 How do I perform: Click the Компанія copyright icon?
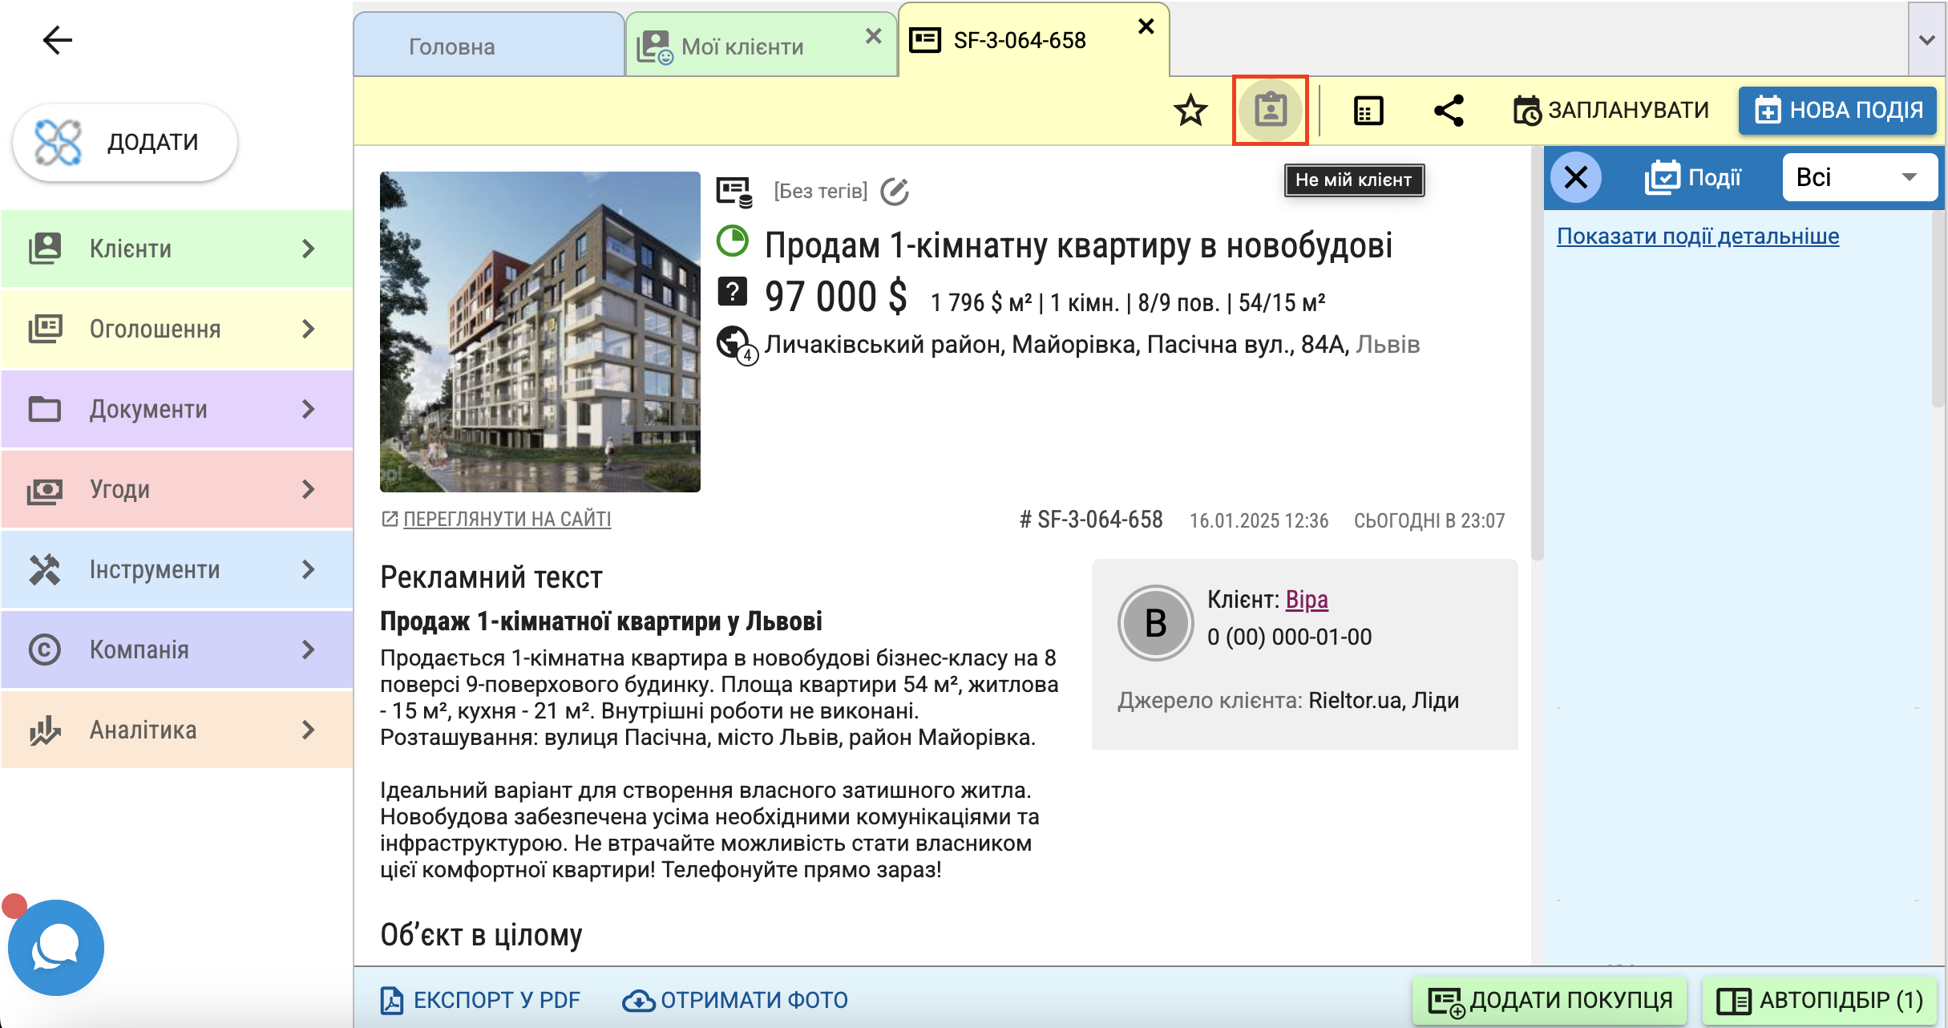(45, 650)
